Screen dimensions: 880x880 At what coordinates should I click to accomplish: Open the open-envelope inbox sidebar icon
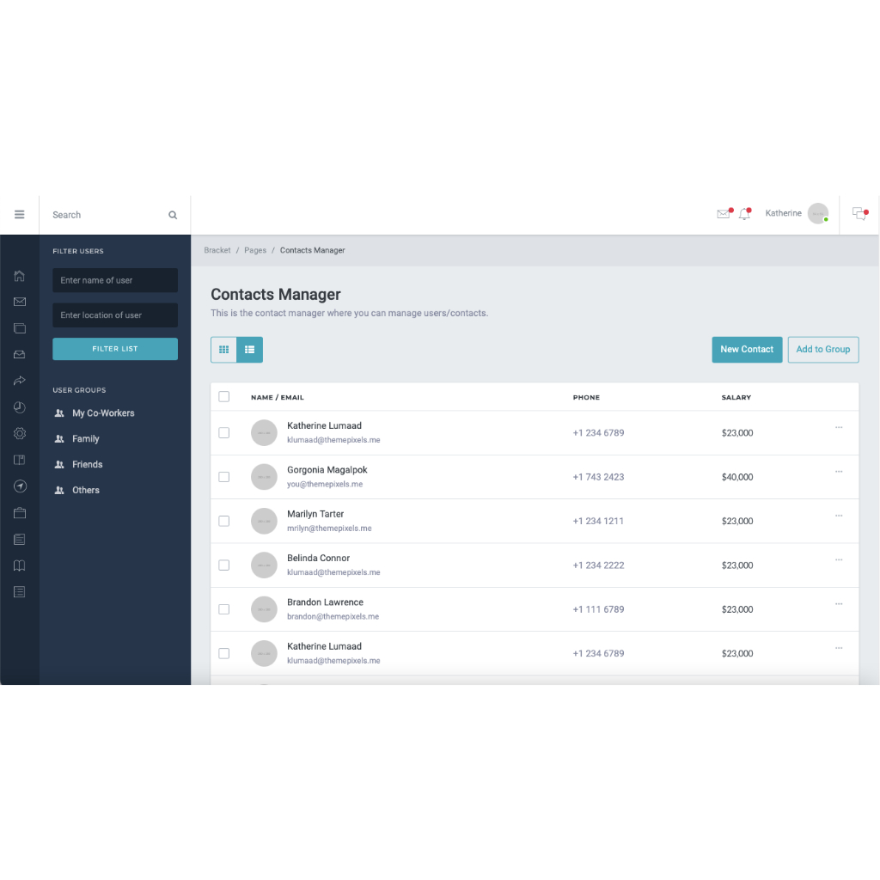coord(20,355)
